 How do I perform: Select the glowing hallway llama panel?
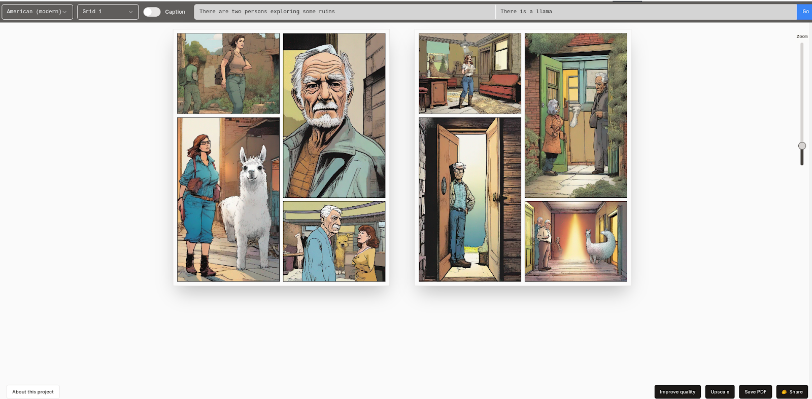[576, 242]
